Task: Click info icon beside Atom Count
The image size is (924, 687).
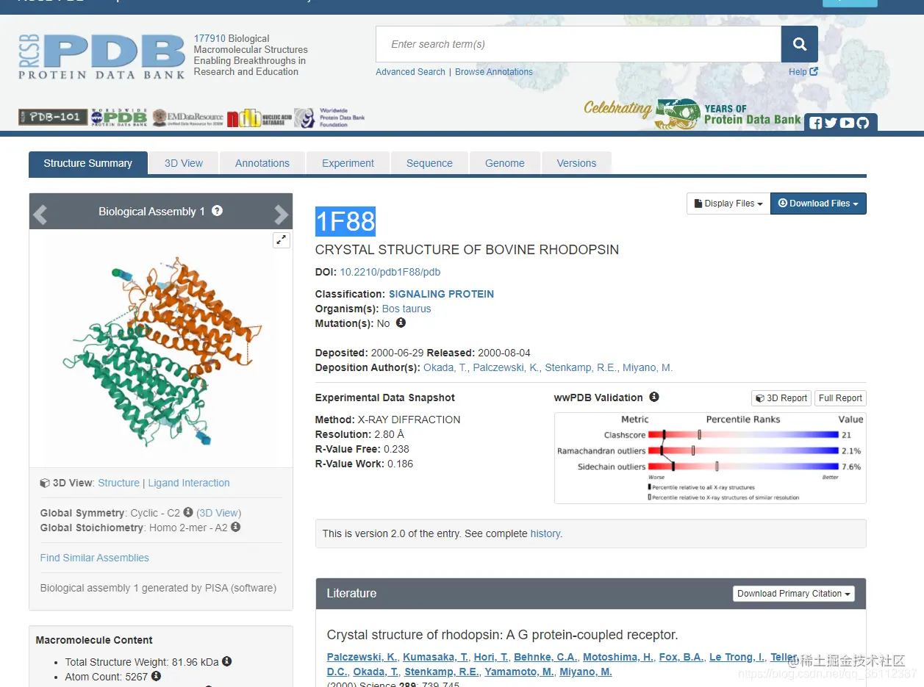Action: click(x=156, y=676)
